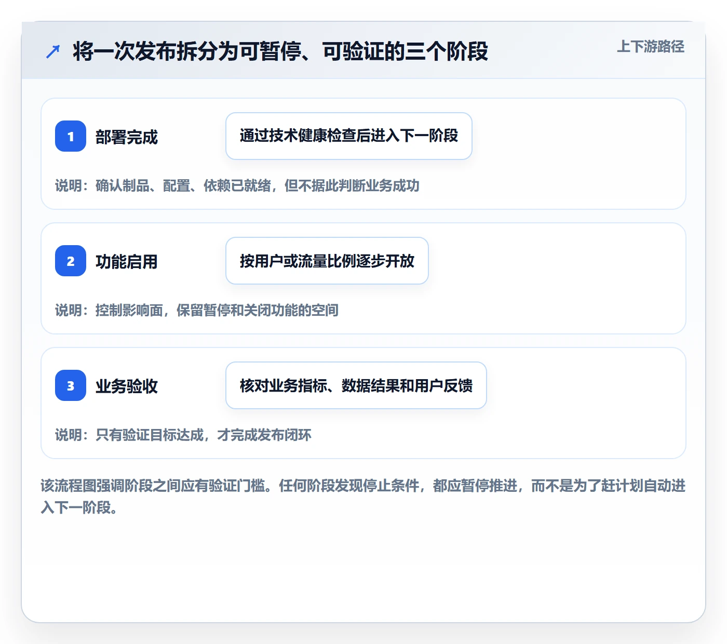Click the 业务验收 stage title
The width and height of the screenshot is (727, 644).
[x=127, y=386]
